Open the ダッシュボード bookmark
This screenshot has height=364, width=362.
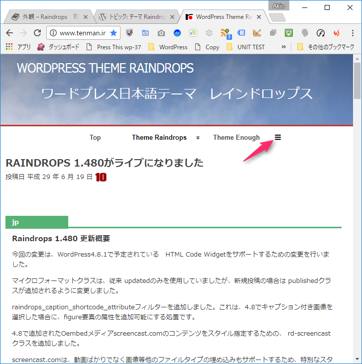pyautogui.click(x=58, y=47)
